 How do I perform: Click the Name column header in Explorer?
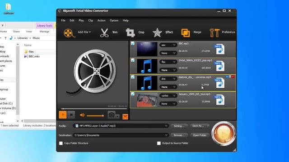click(28, 45)
